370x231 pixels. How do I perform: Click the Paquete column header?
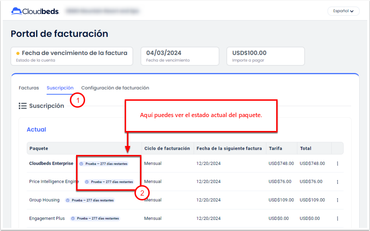tap(39, 148)
